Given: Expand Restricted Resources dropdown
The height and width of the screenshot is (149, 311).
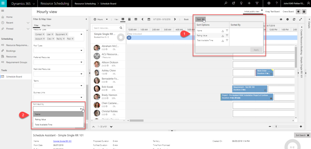Looking at the screenshot, I should pyautogui.click(x=81, y=74).
